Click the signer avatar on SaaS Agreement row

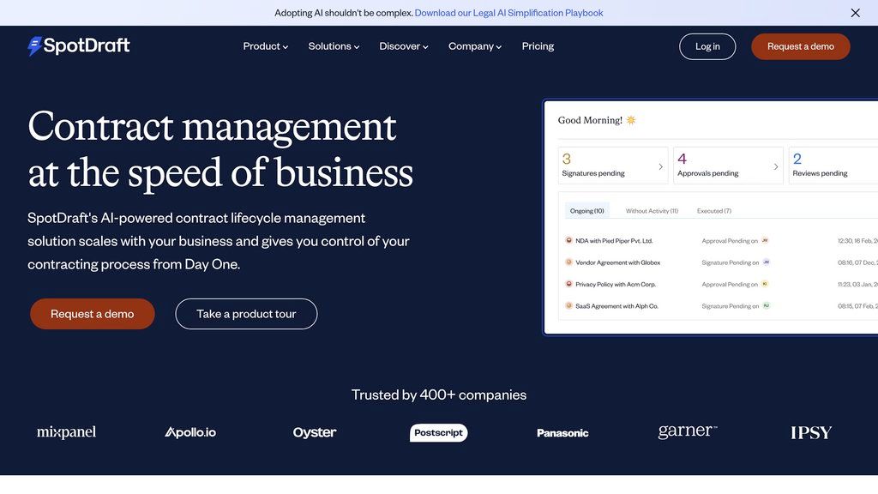point(766,306)
